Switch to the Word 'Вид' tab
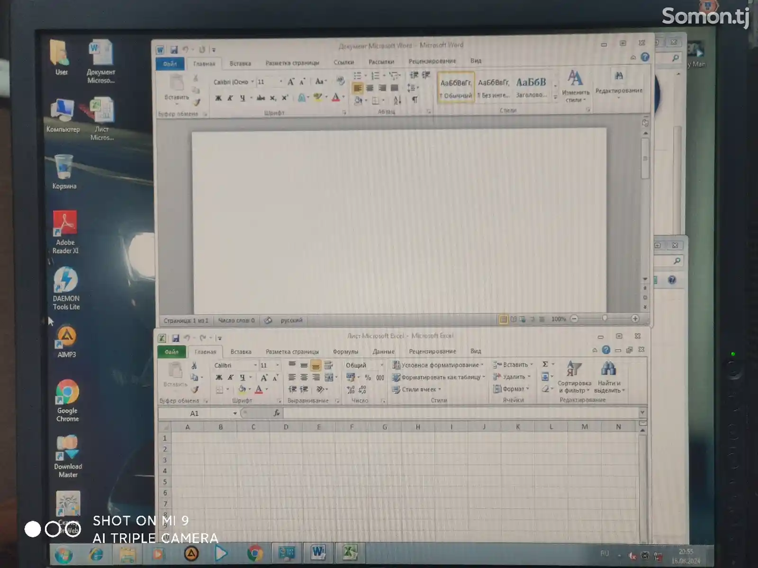The height and width of the screenshot is (568, 758). (476, 61)
